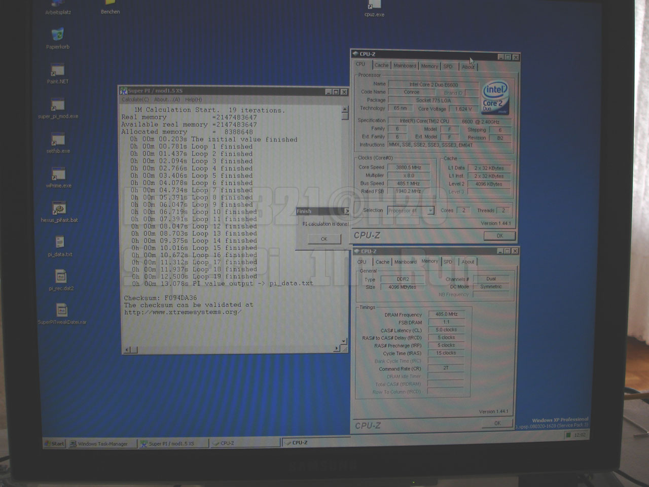This screenshot has width=649, height=487.
Task: Click the Intel Core 2 Duo logo
Action: coord(495,97)
